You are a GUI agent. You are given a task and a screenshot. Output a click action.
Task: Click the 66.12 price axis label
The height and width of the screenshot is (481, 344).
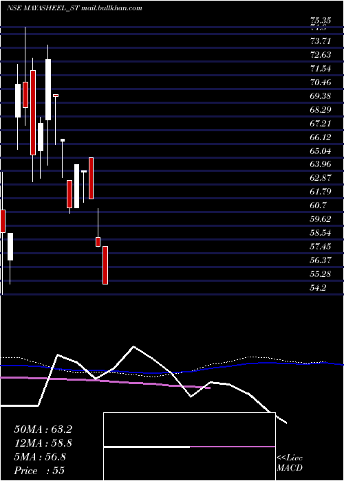coord(321,137)
